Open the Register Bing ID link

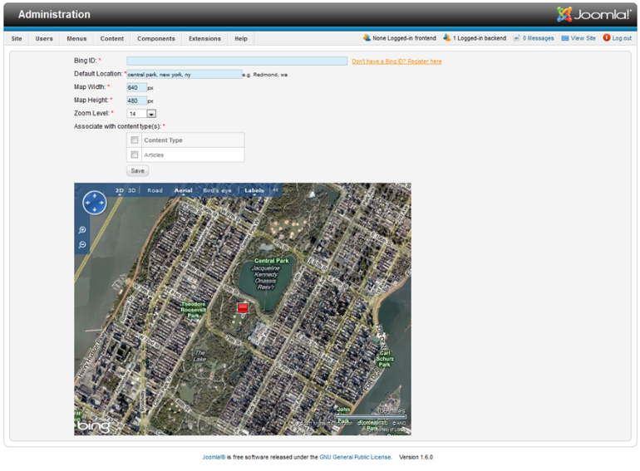[x=396, y=61]
